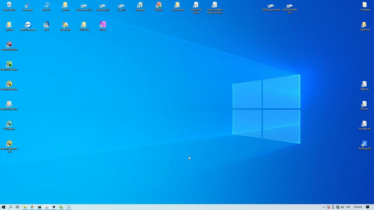Screen dimensions: 374x210
Task: Expand hidden system tray icons chevron
Action: [323, 207]
